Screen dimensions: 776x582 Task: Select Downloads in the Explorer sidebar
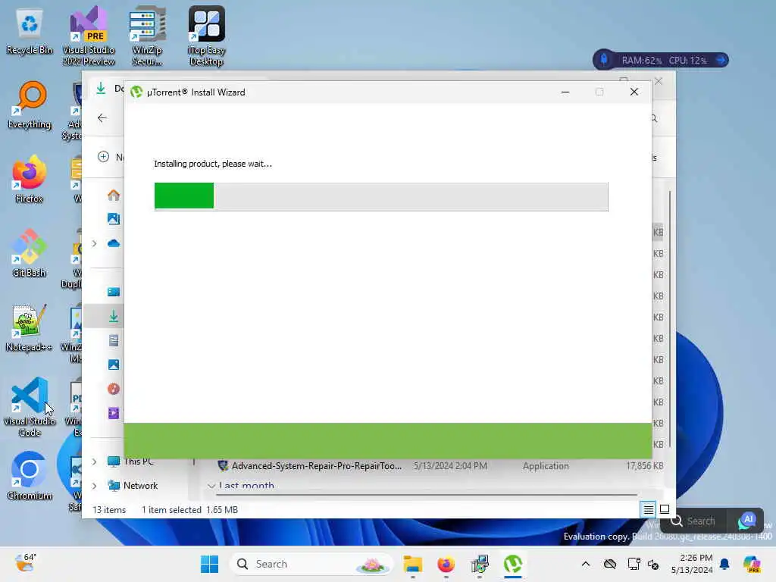point(114,316)
